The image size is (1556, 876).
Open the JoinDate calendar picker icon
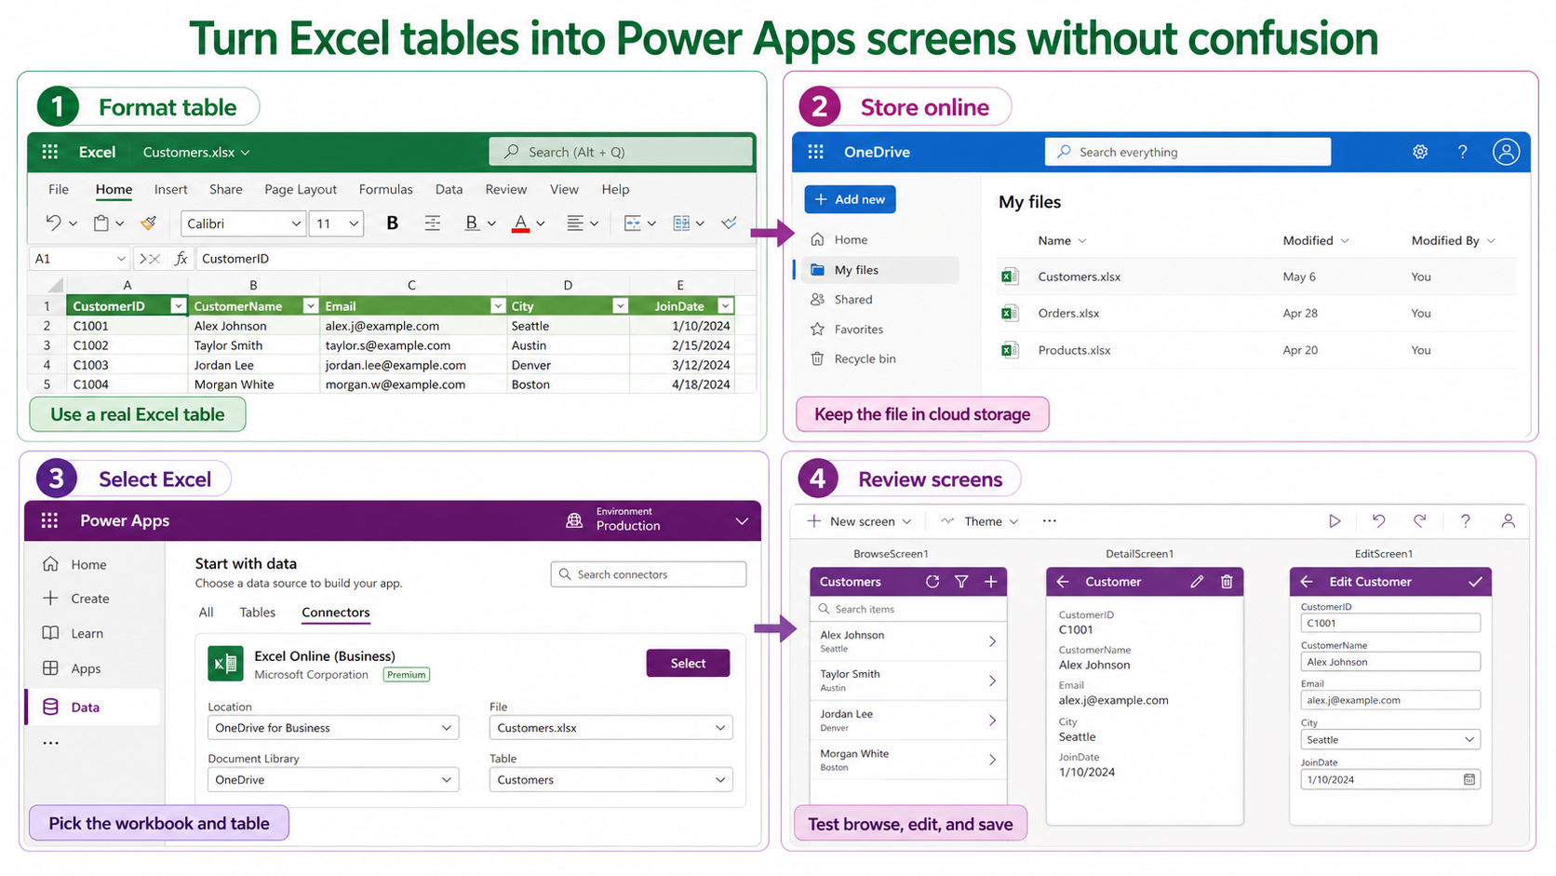coord(1469,779)
